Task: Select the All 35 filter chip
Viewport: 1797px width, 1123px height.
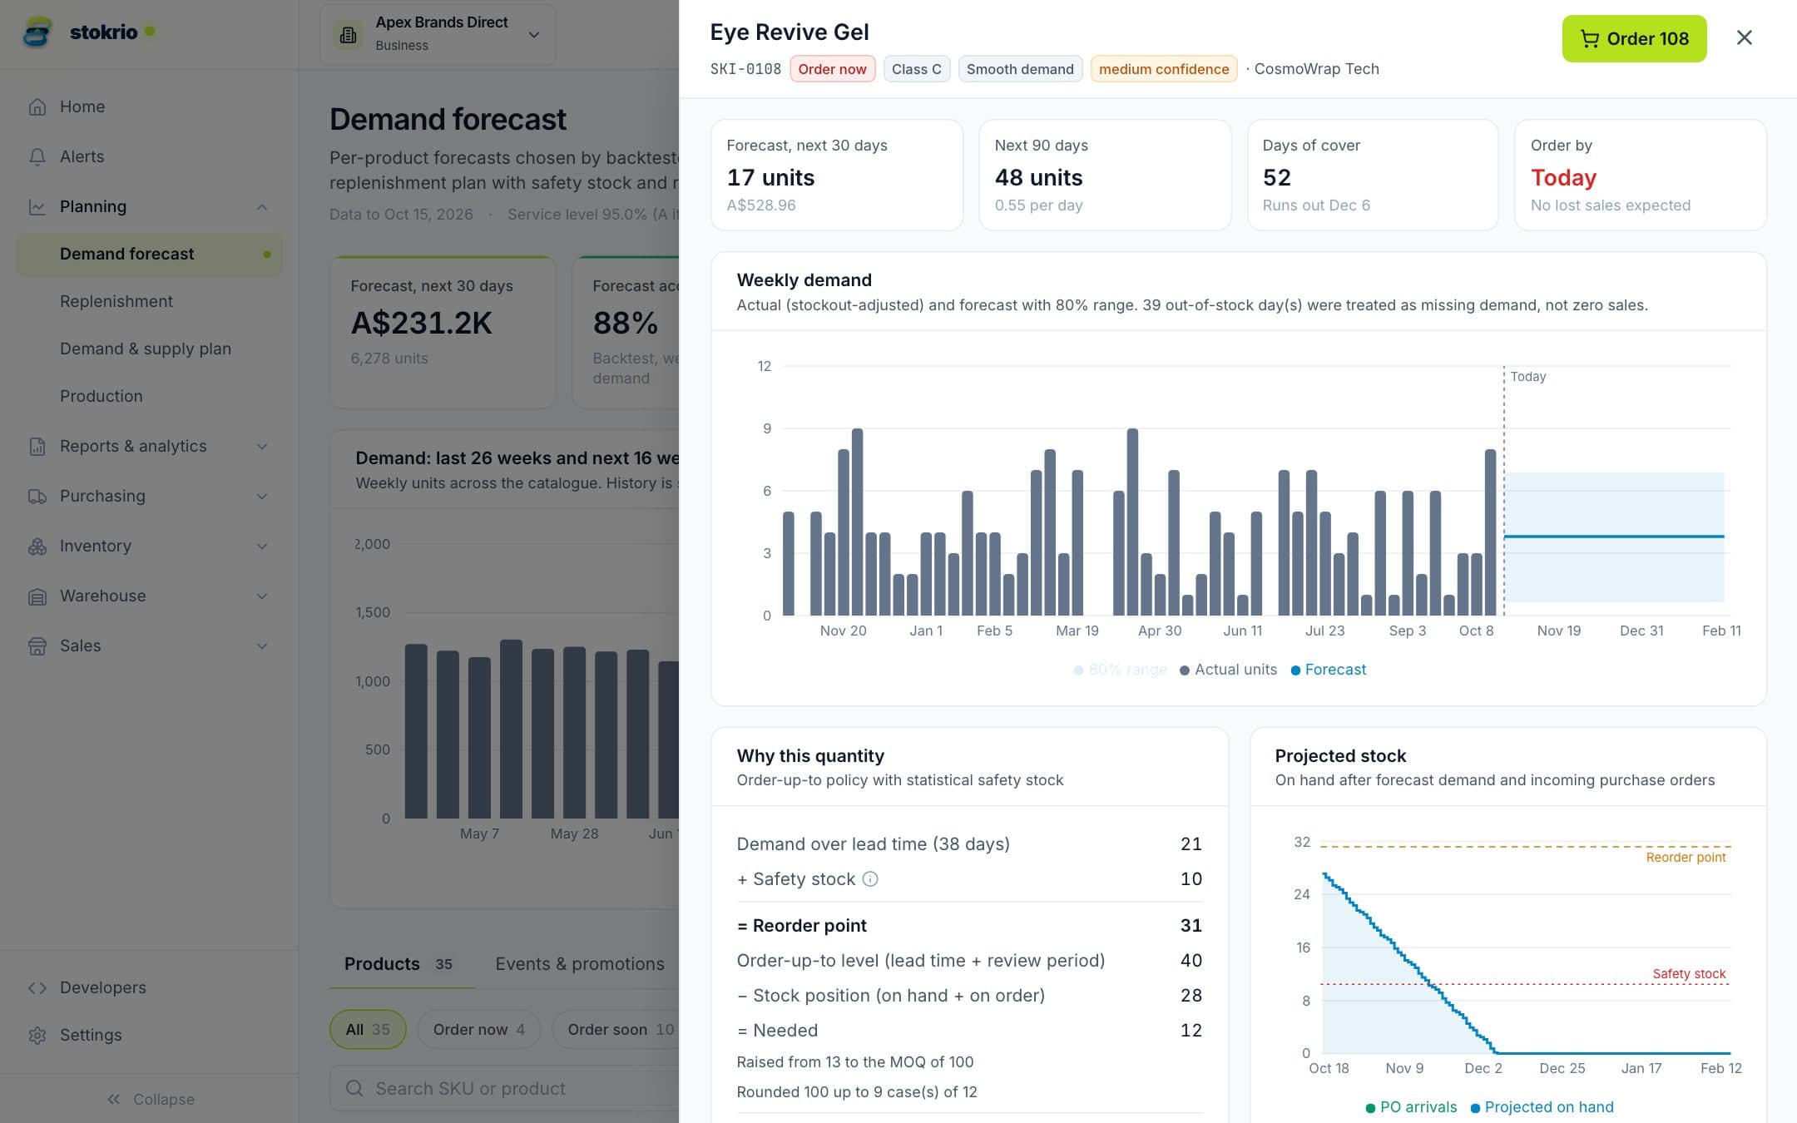Action: tap(368, 1029)
